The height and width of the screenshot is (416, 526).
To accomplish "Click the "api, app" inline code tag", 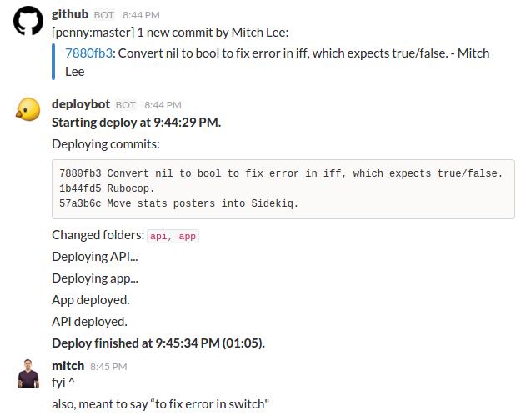I will pyautogui.click(x=173, y=236).
